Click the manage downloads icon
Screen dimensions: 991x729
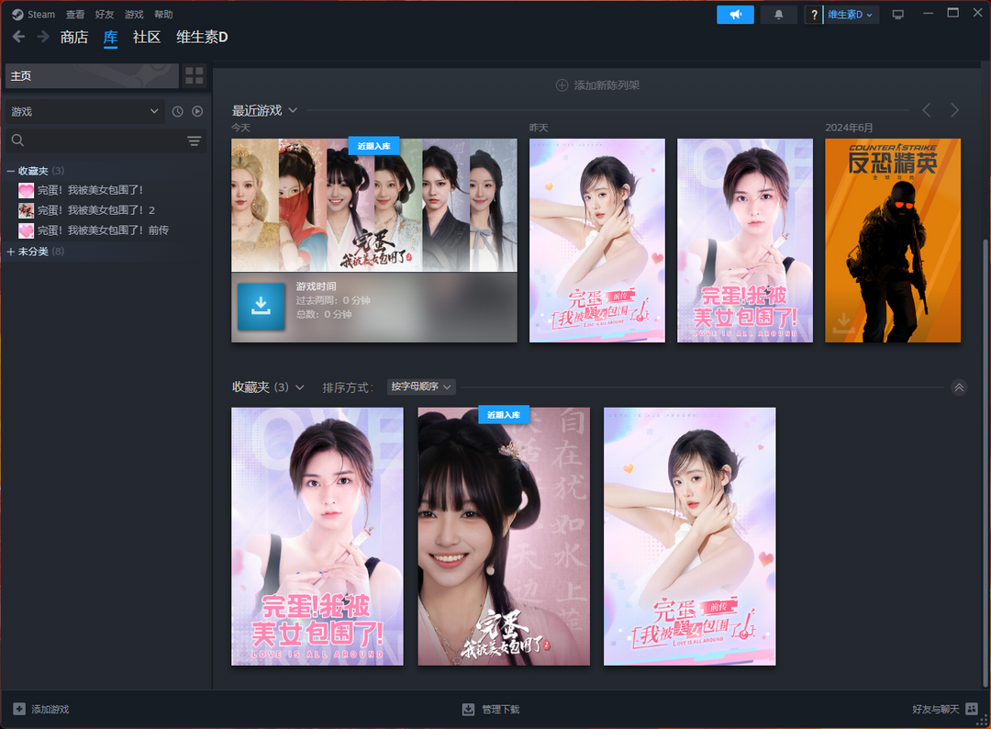coord(468,710)
